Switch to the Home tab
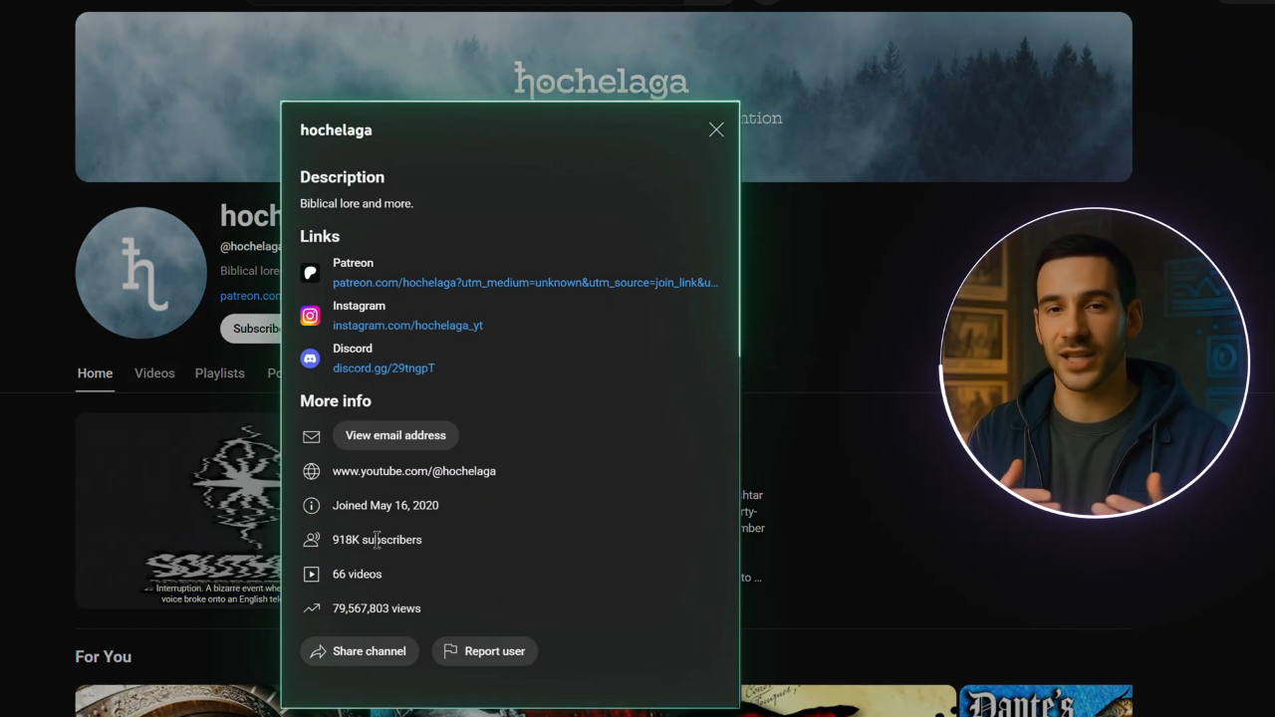 [95, 373]
